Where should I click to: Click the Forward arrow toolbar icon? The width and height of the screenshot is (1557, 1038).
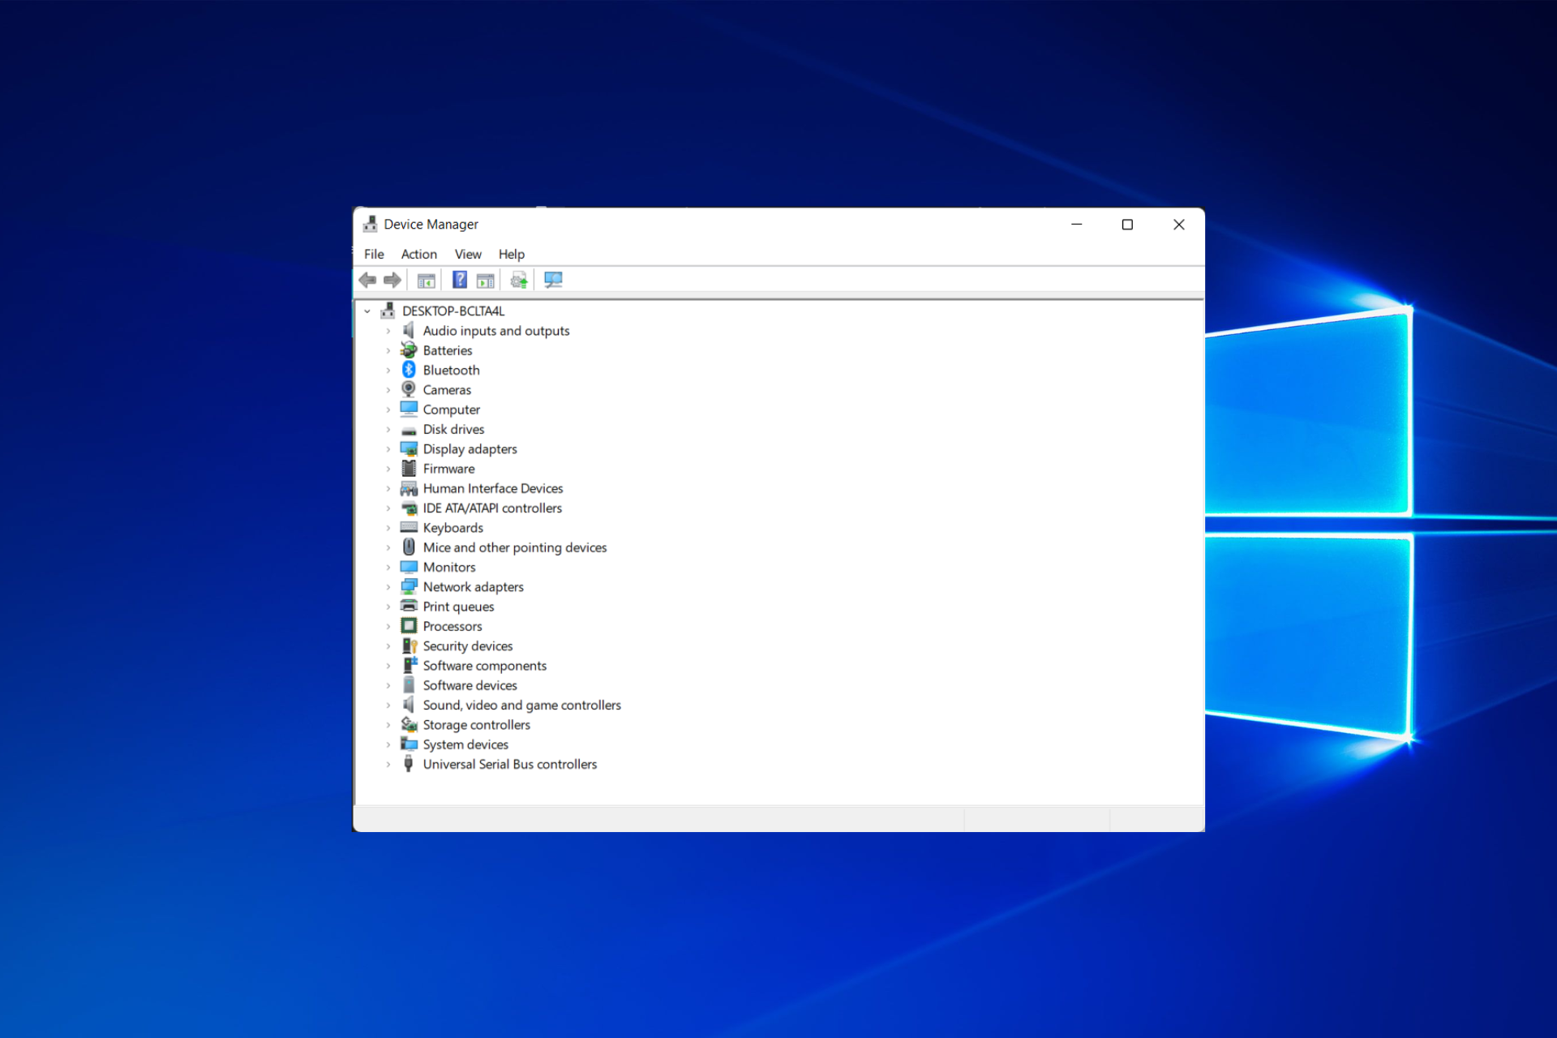392,280
